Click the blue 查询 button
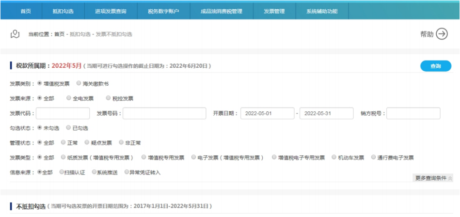The image size is (460, 217). pyautogui.click(x=436, y=66)
